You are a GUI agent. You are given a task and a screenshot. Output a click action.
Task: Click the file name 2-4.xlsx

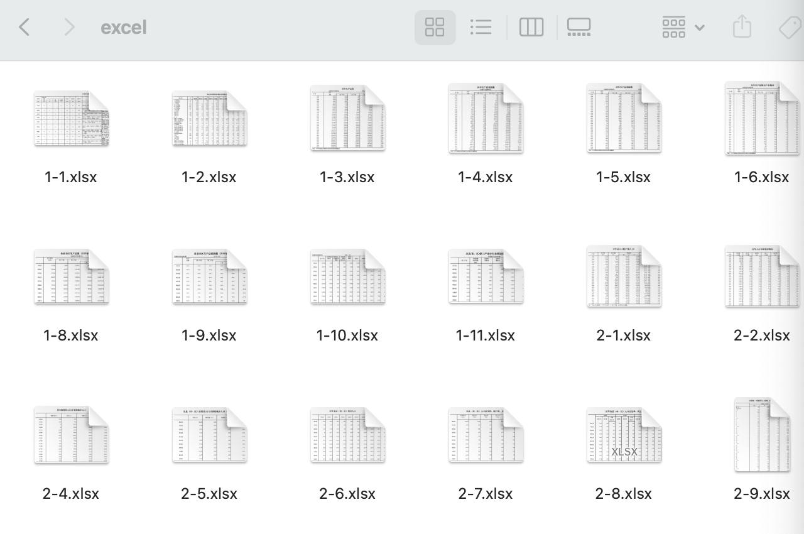71,494
